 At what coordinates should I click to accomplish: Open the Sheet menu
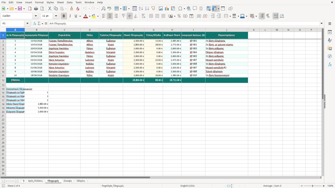coord(60,2)
